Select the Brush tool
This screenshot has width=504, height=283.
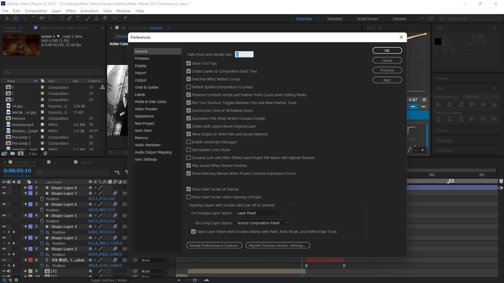coord(88,18)
